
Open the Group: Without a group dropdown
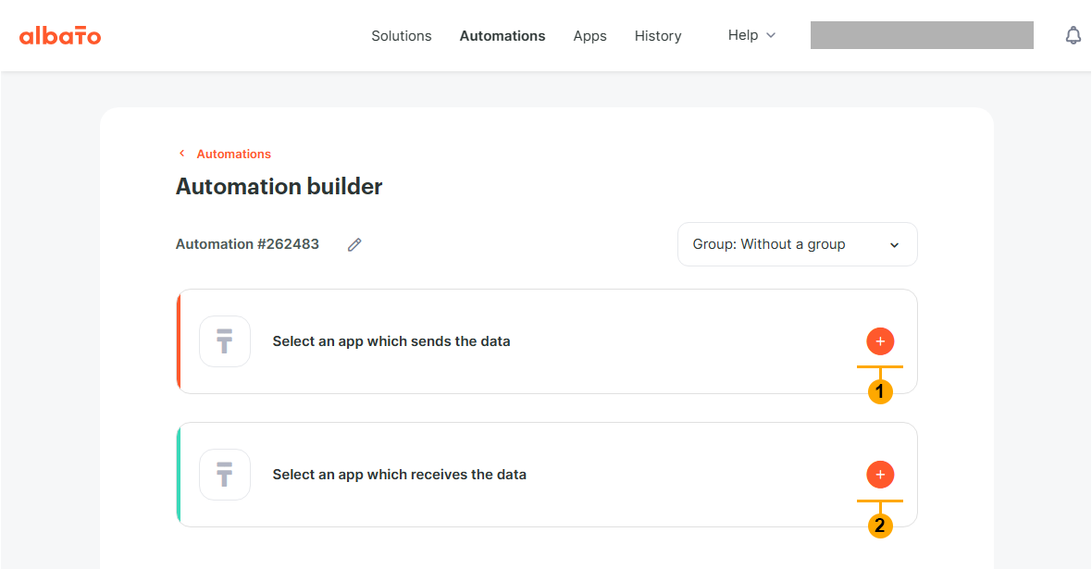point(798,244)
